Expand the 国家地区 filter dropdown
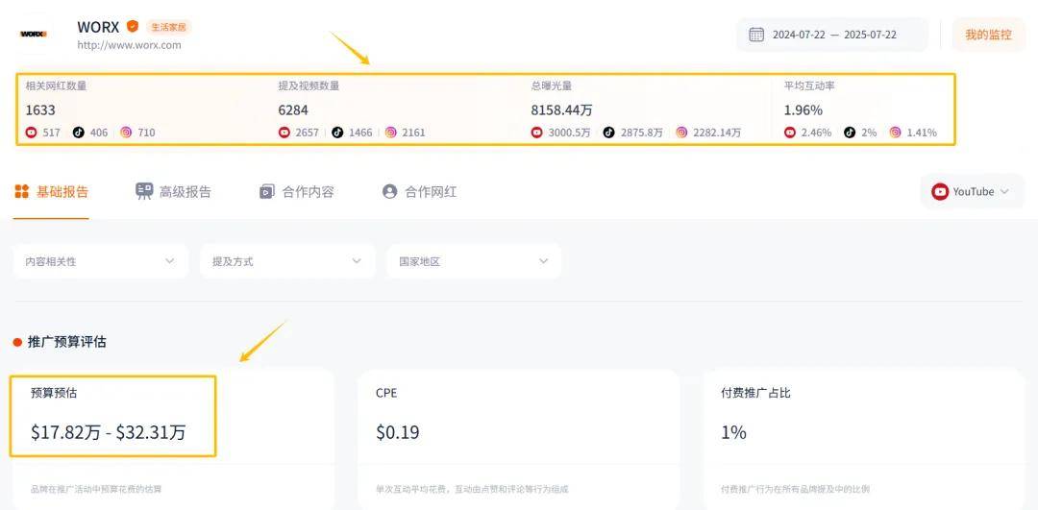1038x510 pixels. pos(474,261)
